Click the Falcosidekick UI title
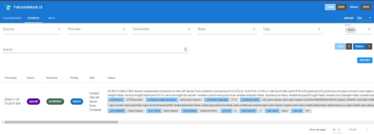This screenshot has width=374, height=135. tap(28, 7)
